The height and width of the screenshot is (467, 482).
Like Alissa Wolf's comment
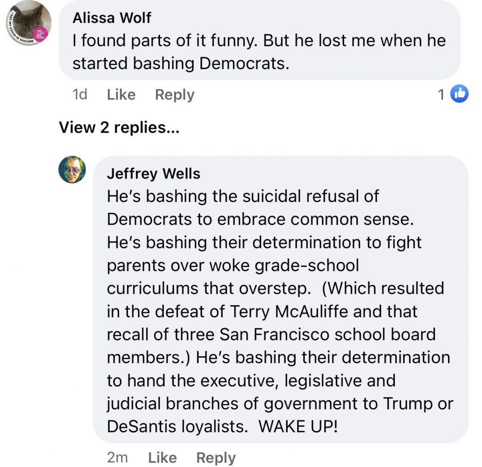121,95
